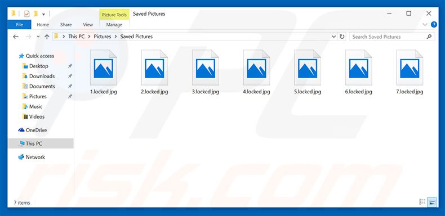Open the 1.locked.jpg file thumbnail
The height and width of the screenshot is (216, 445).
point(103,67)
